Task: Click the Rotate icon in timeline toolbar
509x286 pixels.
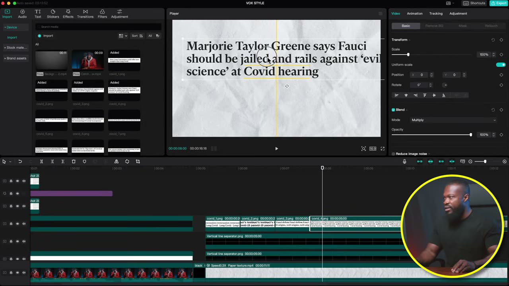Action: (x=127, y=162)
